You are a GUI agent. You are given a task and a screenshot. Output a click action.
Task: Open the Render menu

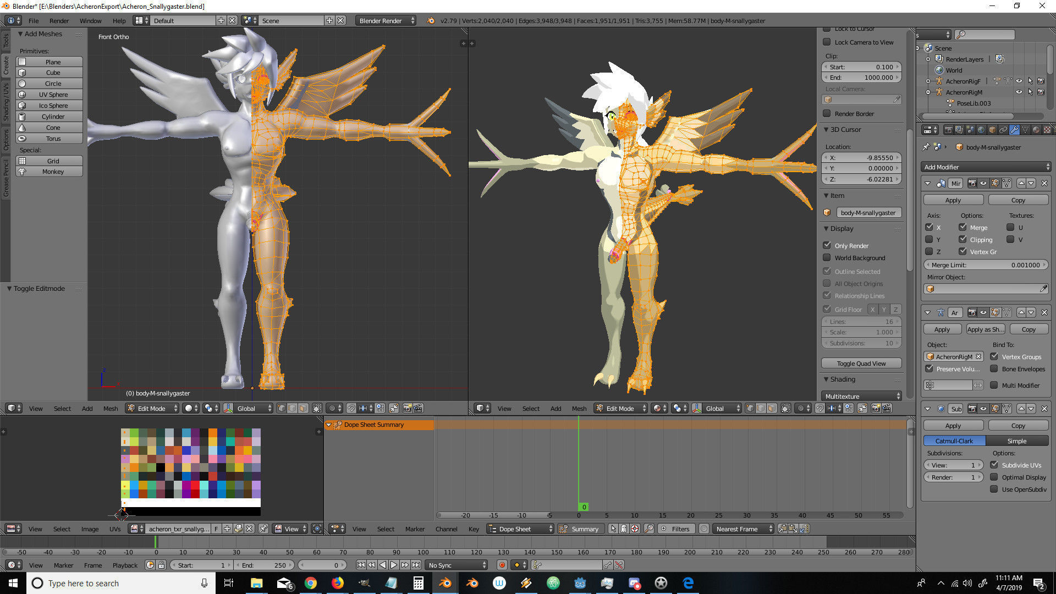[x=59, y=20]
